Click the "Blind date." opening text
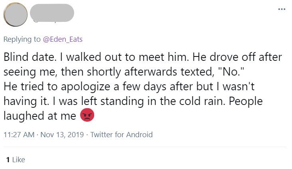292x169 pixels. pyautogui.click(x=26, y=58)
